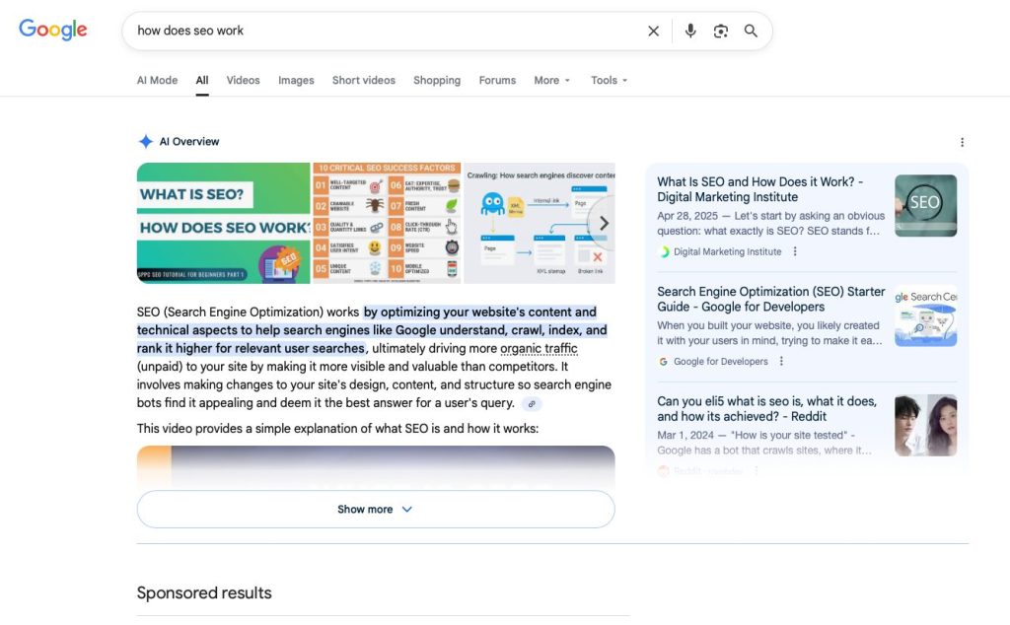Open Search Engine Optimization Starter Guide link
This screenshot has width=1010, height=625.
pyautogui.click(x=771, y=300)
